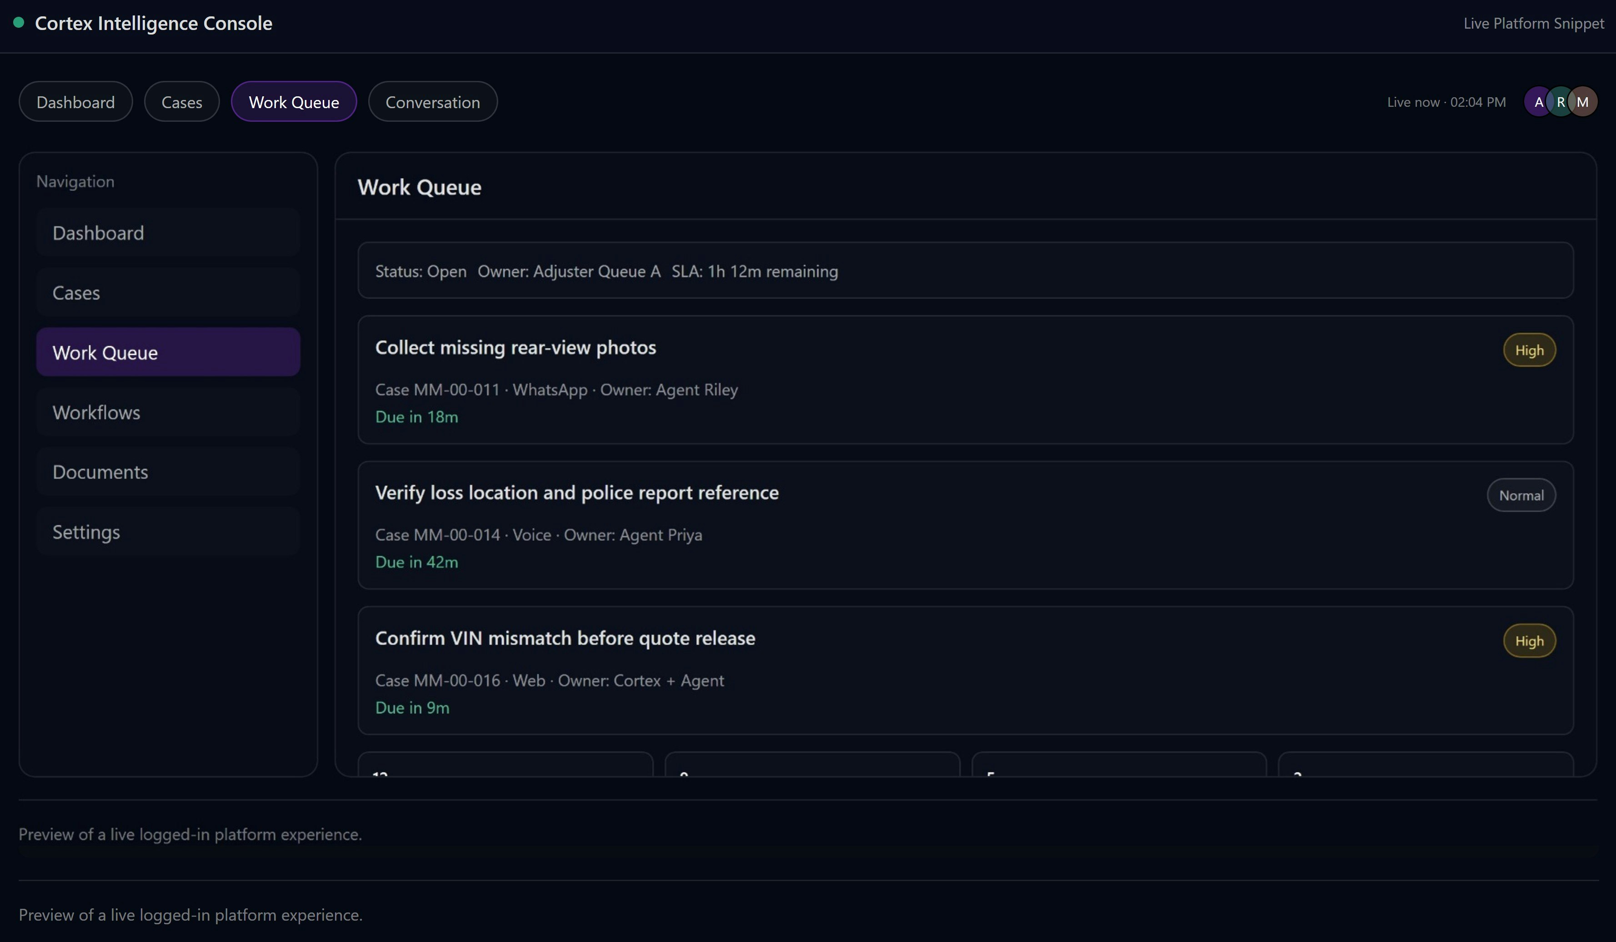Click "Live Platform Snippet" in the header

(x=1533, y=24)
